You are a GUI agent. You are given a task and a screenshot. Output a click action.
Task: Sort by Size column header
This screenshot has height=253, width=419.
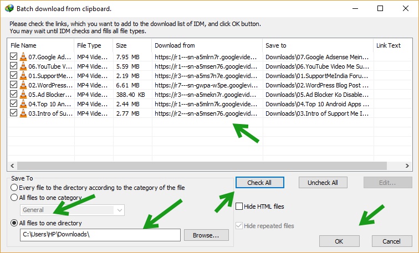pyautogui.click(x=132, y=45)
